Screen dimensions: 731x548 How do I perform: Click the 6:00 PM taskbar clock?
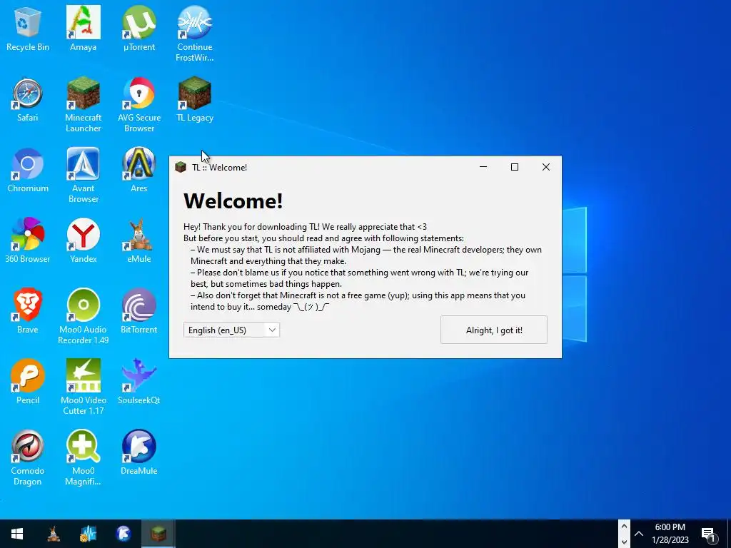(670, 534)
